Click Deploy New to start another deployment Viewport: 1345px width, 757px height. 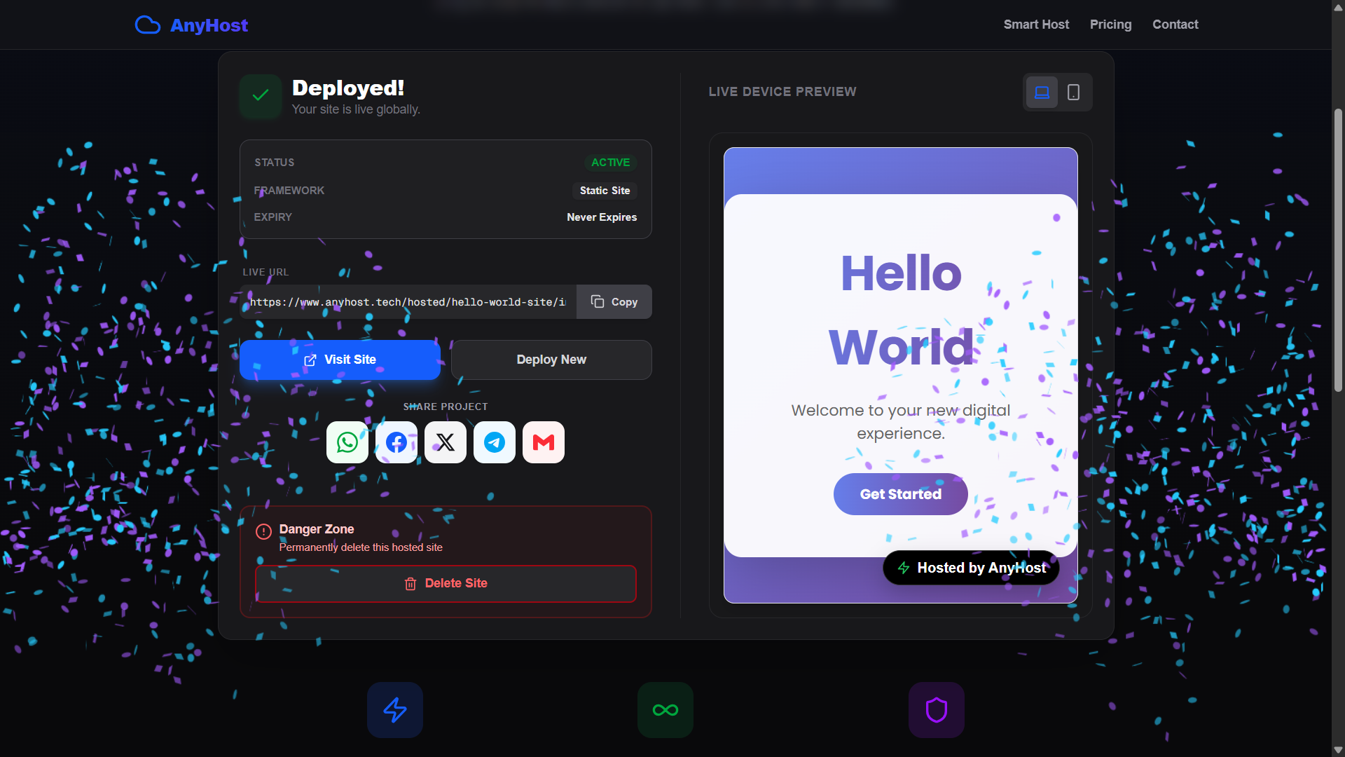pos(551,360)
